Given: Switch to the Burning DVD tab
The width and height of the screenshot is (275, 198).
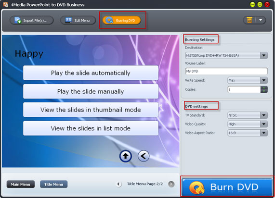Looking at the screenshot, I should (122, 20).
